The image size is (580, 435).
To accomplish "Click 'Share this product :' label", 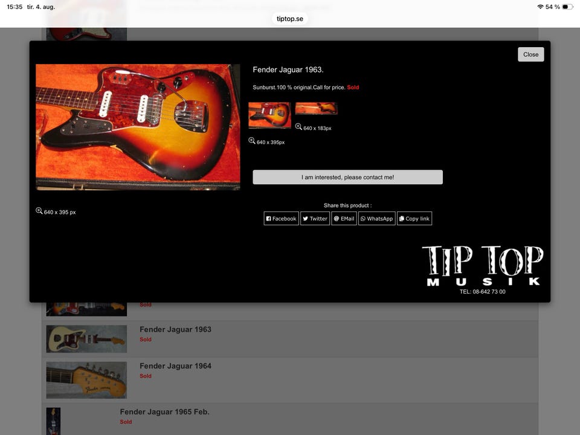I will click(x=348, y=205).
